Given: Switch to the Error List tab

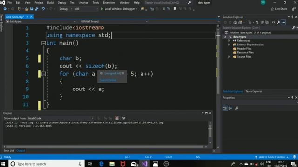Looking at the screenshot, I should [x=8, y=151].
